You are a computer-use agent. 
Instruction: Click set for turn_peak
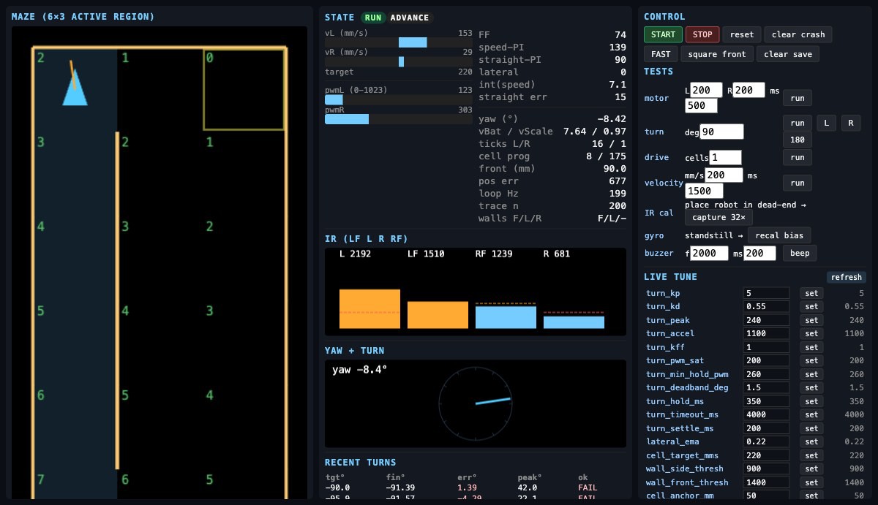pos(811,320)
